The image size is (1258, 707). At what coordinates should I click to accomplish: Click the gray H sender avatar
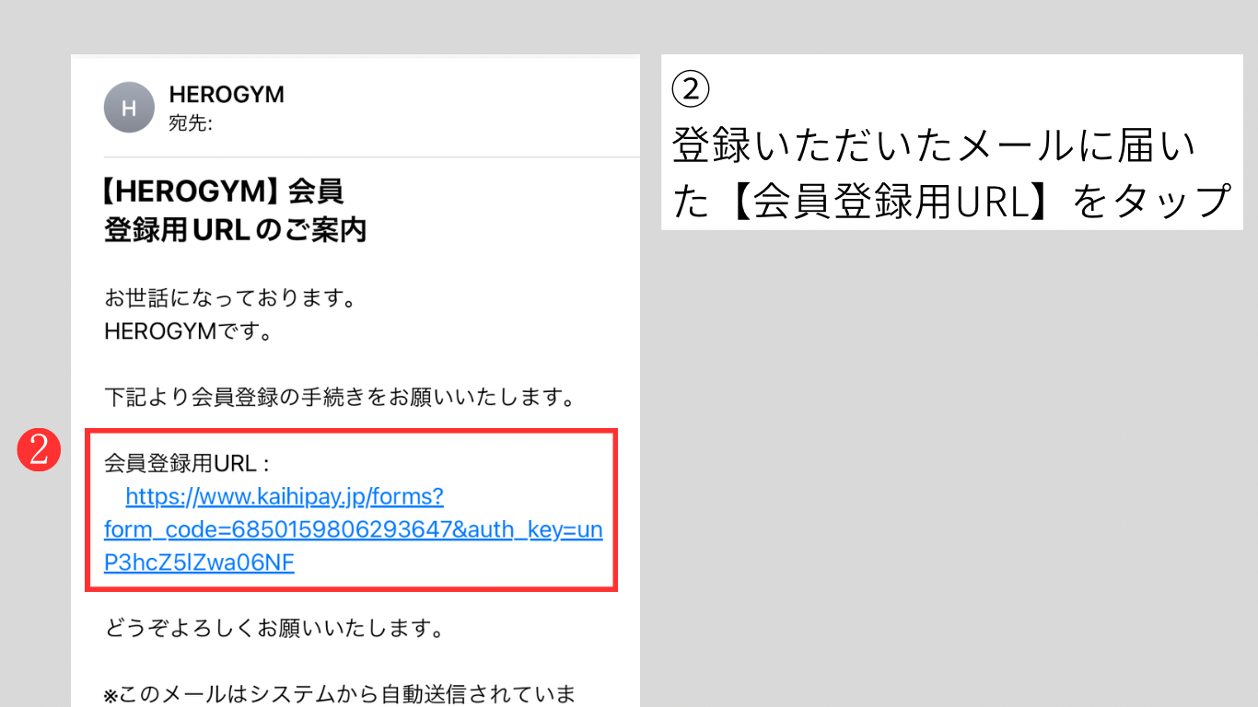click(x=129, y=108)
